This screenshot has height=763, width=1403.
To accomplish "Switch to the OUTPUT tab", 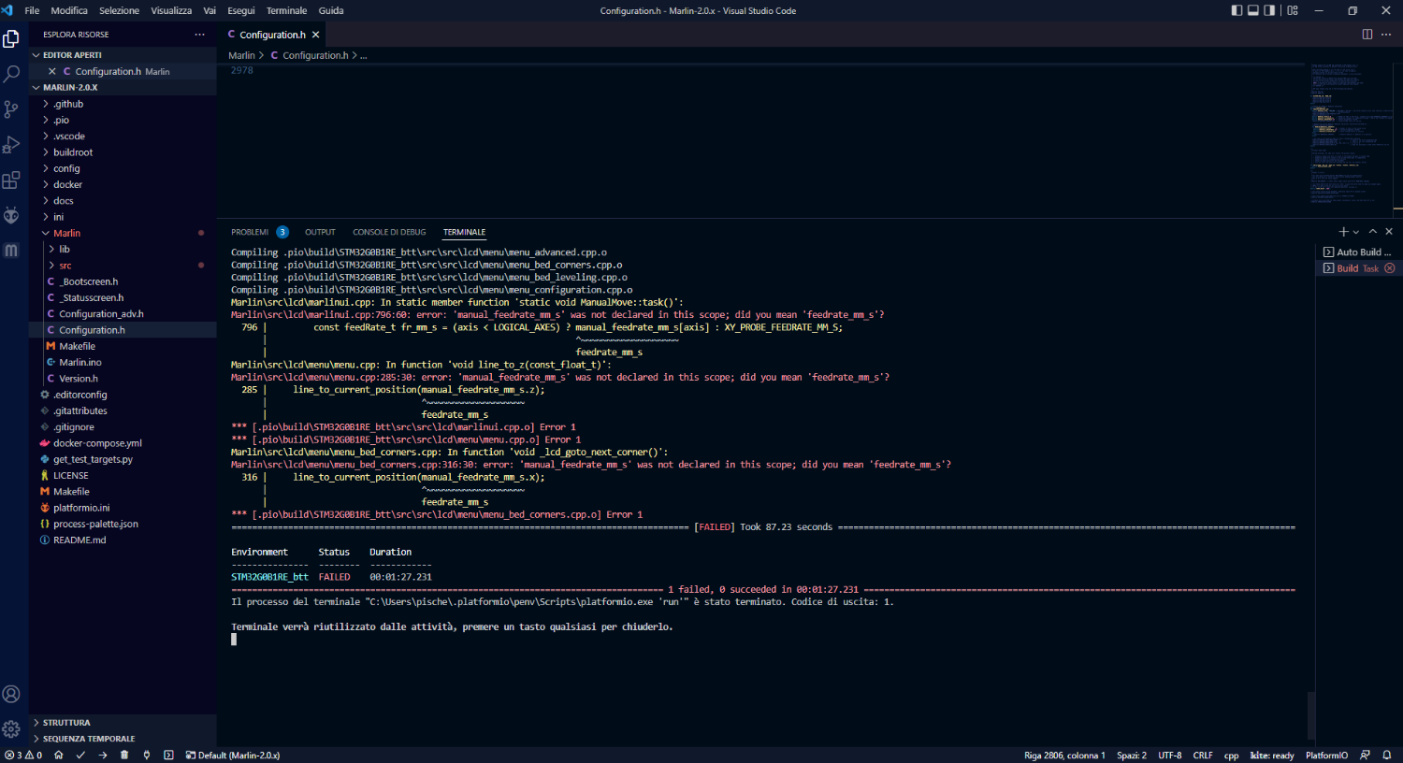I will 320,232.
